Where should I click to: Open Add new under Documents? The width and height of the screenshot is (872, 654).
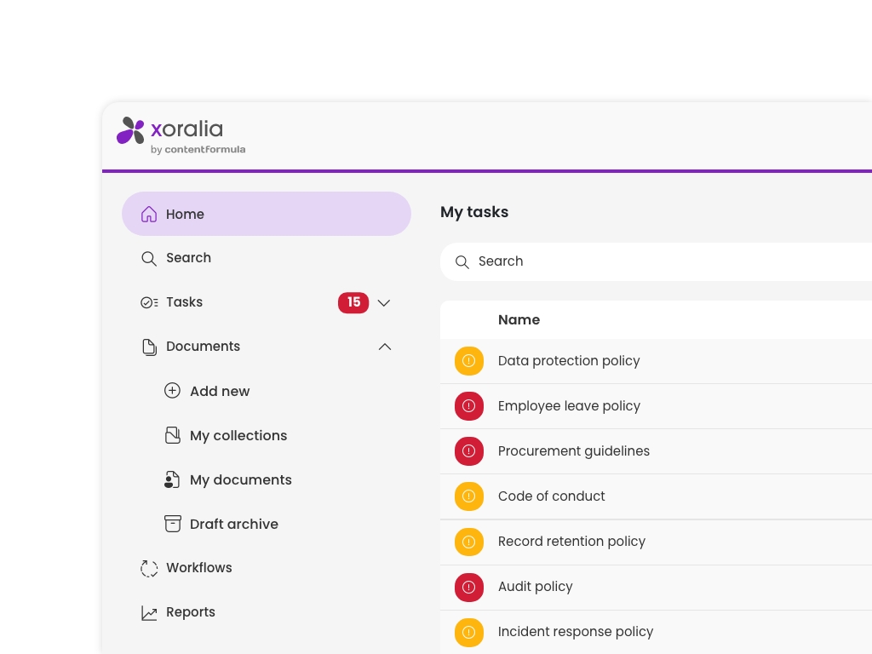point(220,392)
